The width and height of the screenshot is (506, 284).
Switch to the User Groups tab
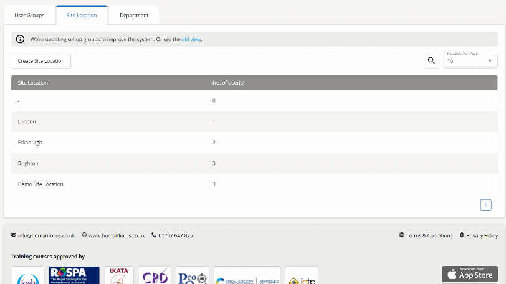[29, 15]
